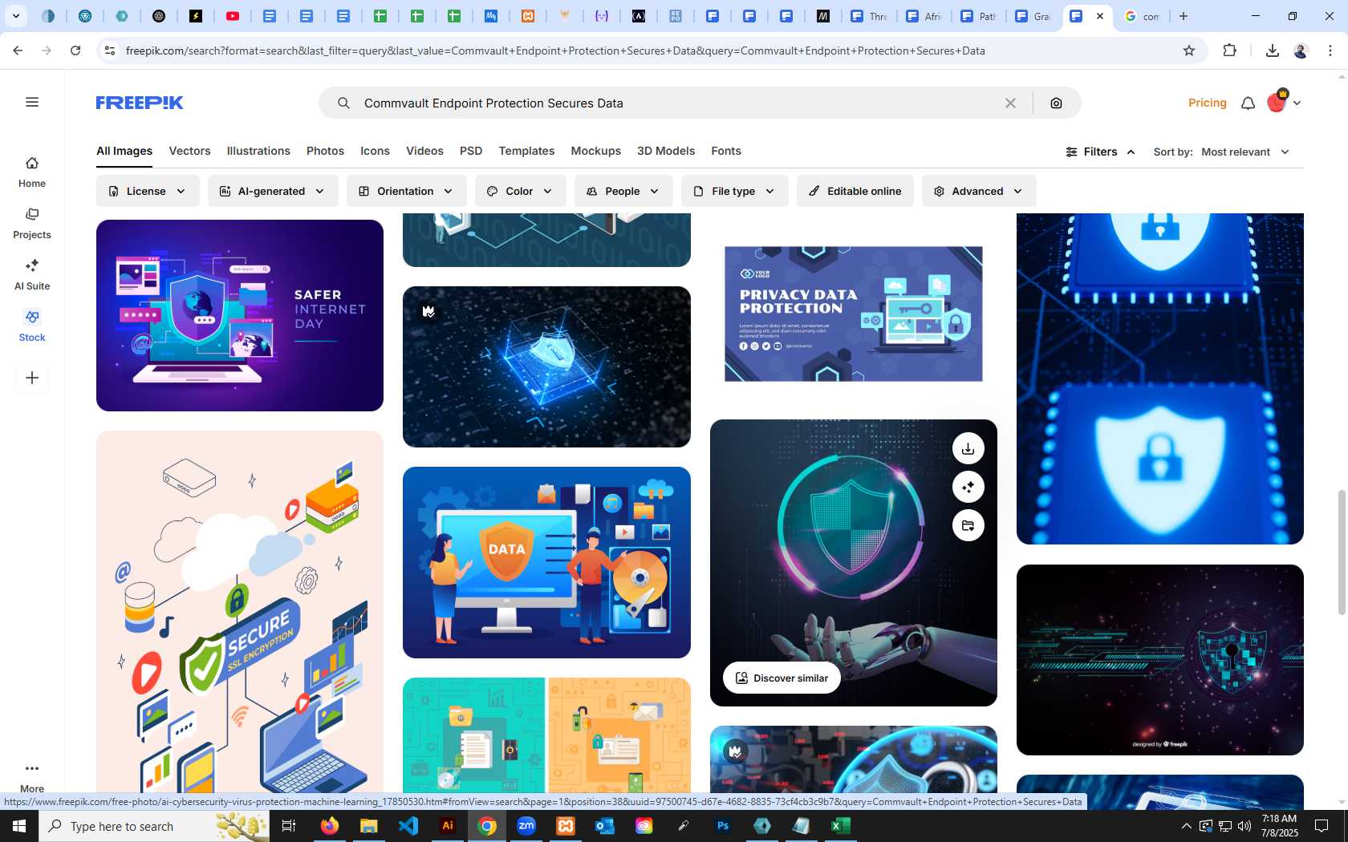Open the notifications bell
Viewport: 1348px width, 842px height.
pyautogui.click(x=1248, y=103)
